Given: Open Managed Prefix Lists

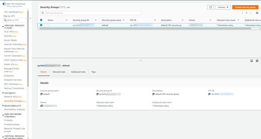Looking at the screenshot, I should [x=12, y=70].
